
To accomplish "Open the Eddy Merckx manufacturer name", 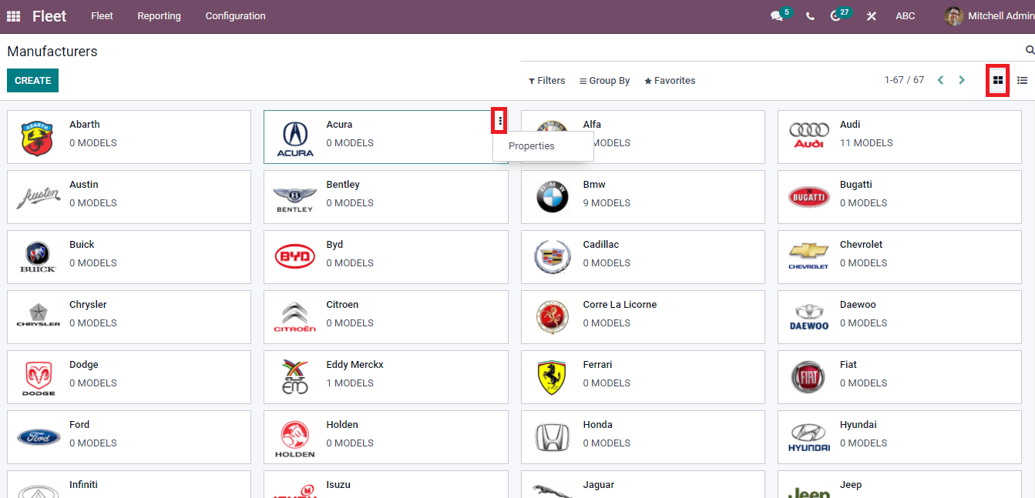I will tap(355, 365).
